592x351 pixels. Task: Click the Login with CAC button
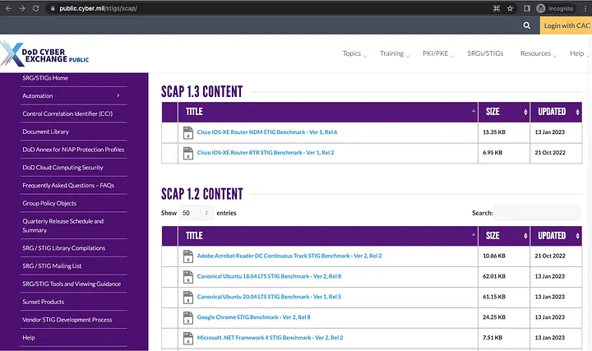566,25
